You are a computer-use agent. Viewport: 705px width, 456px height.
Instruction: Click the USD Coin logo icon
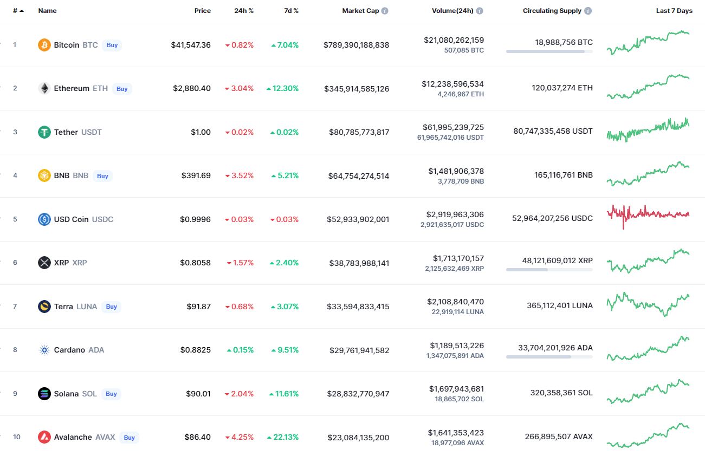(44, 219)
